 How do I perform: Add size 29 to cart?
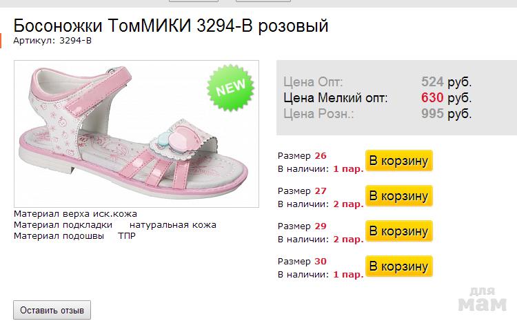tap(399, 231)
